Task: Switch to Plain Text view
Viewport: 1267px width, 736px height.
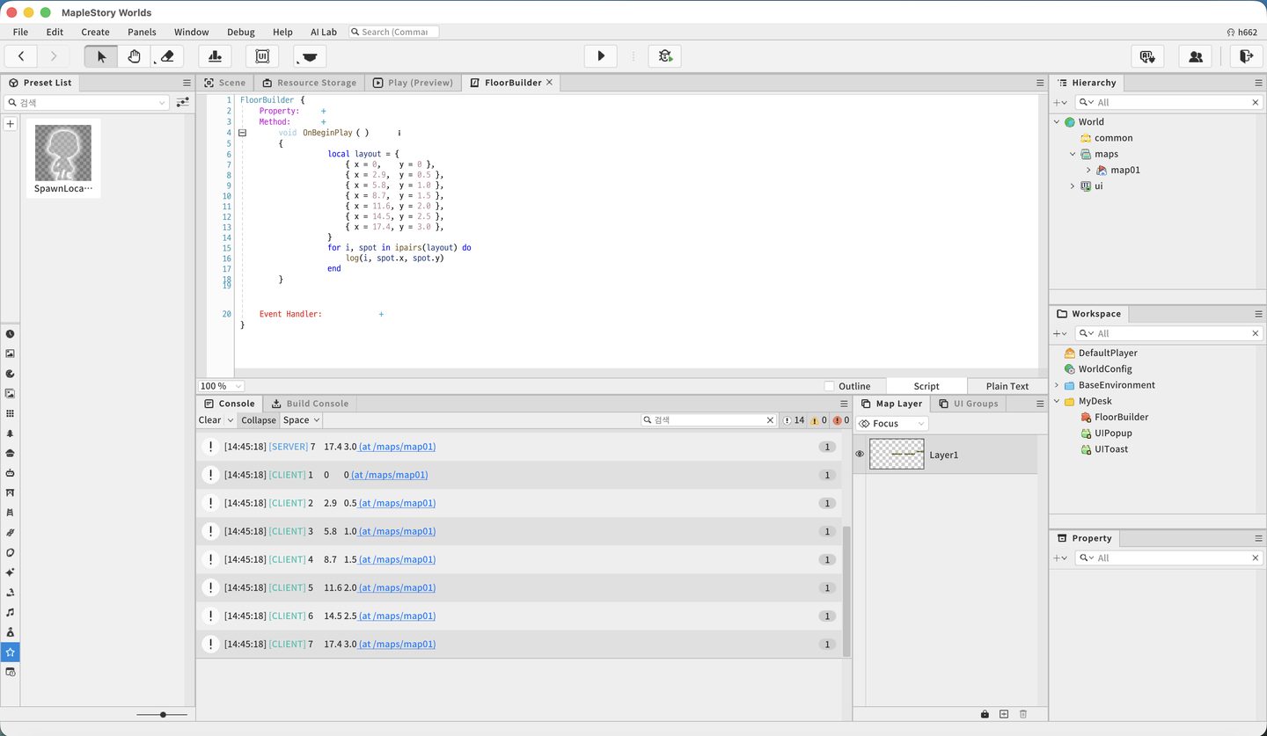Action: tap(1007, 386)
